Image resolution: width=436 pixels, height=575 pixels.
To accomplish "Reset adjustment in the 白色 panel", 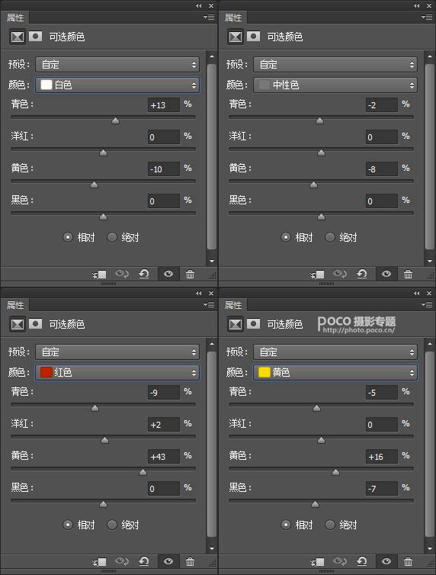I will pos(143,274).
